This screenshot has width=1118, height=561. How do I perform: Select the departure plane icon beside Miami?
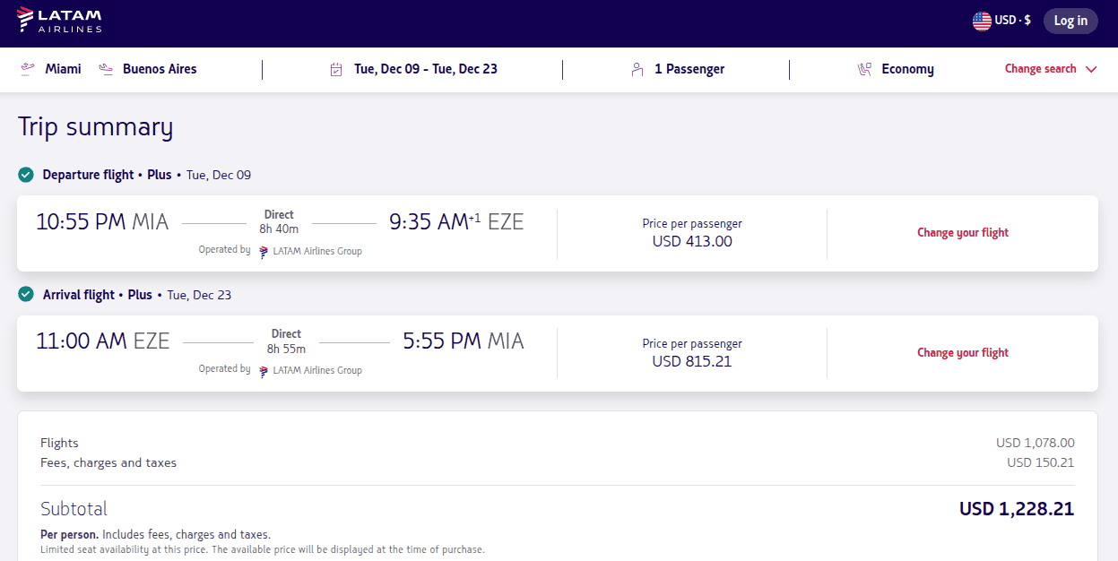pos(27,68)
